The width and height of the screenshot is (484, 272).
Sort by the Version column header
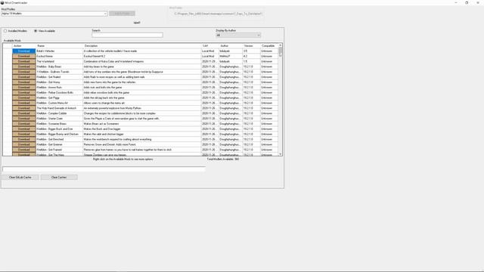(251, 45)
